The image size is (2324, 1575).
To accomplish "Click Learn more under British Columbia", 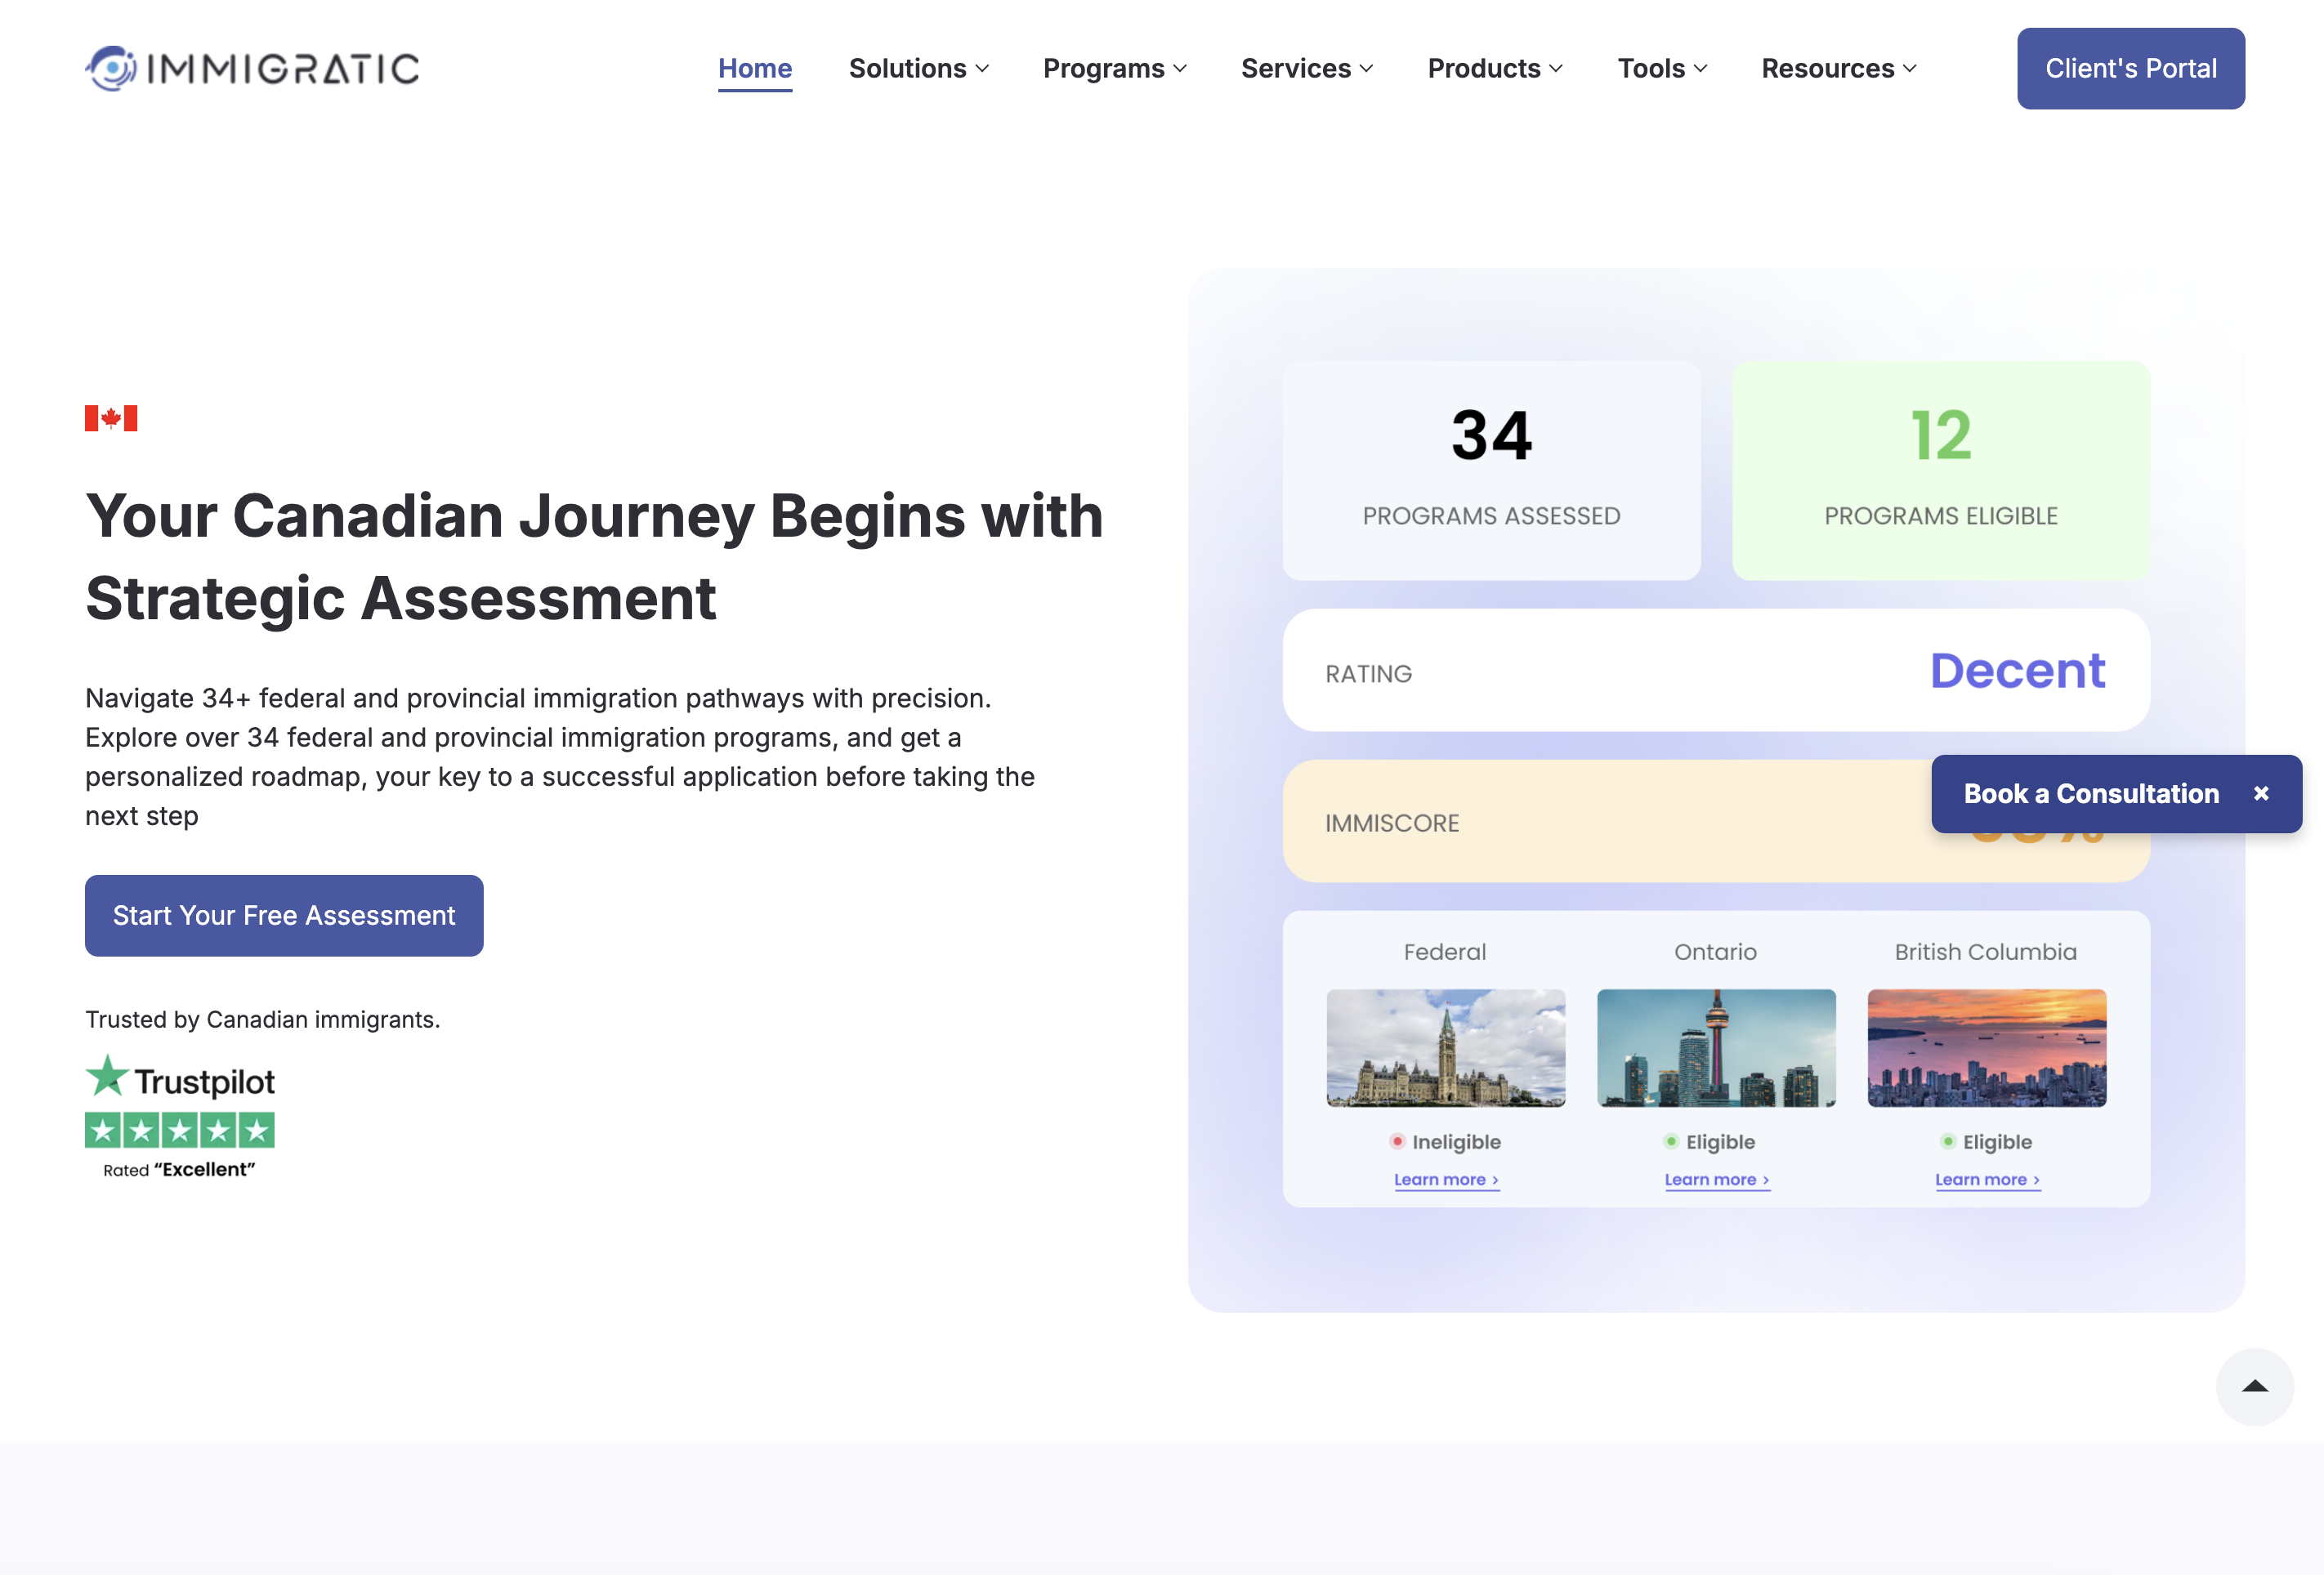I will click(x=1986, y=1180).
